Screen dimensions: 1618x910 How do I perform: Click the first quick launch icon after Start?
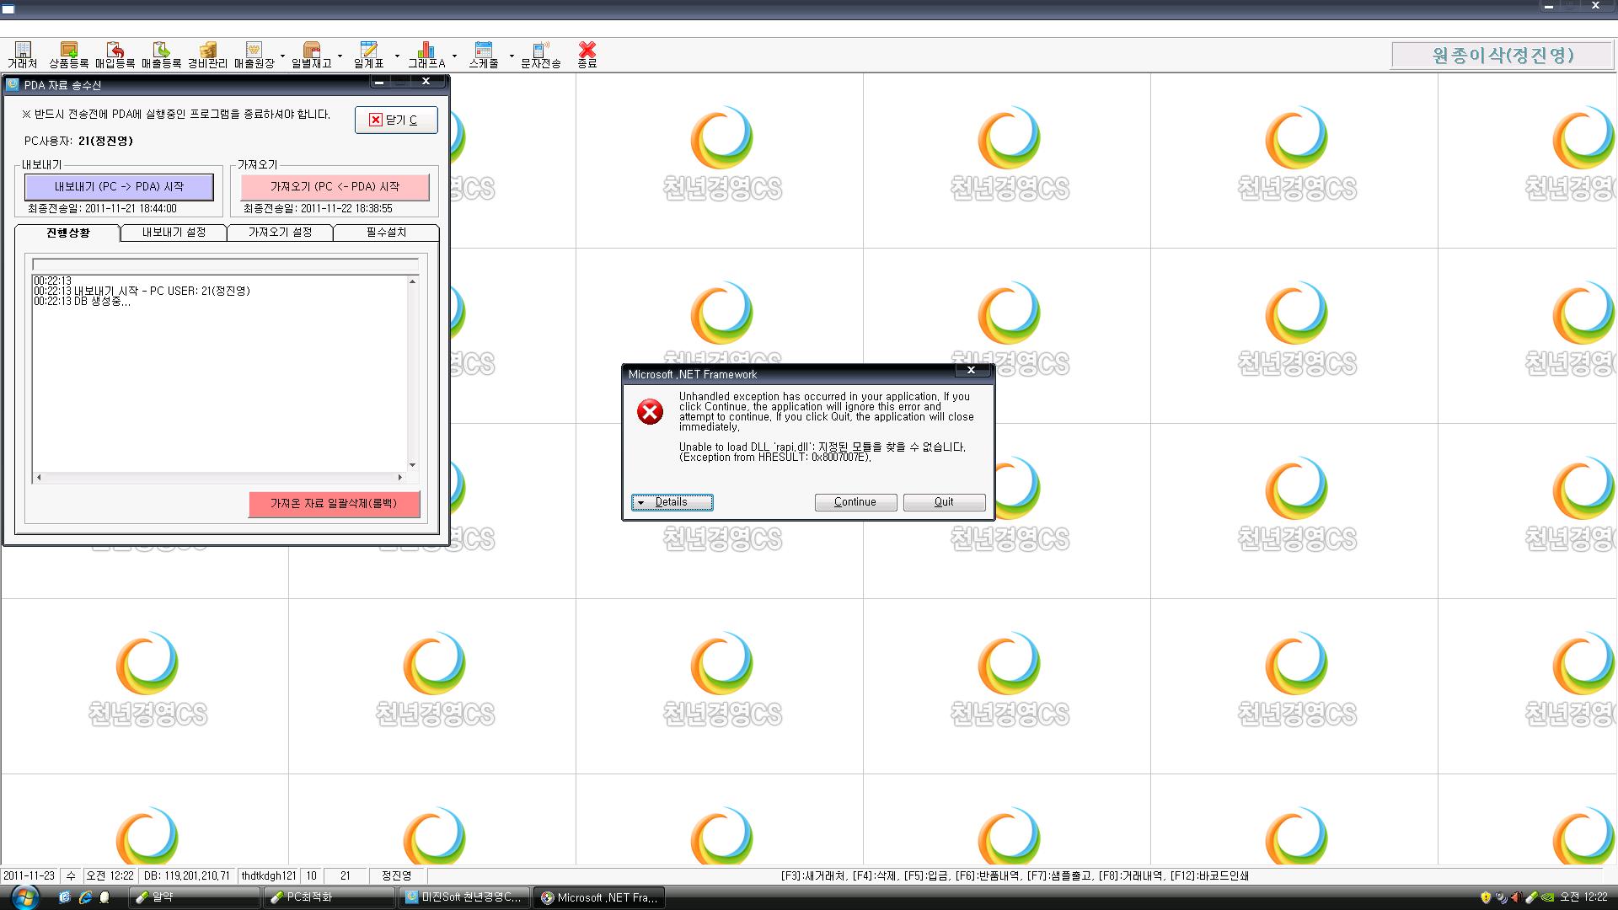point(65,897)
